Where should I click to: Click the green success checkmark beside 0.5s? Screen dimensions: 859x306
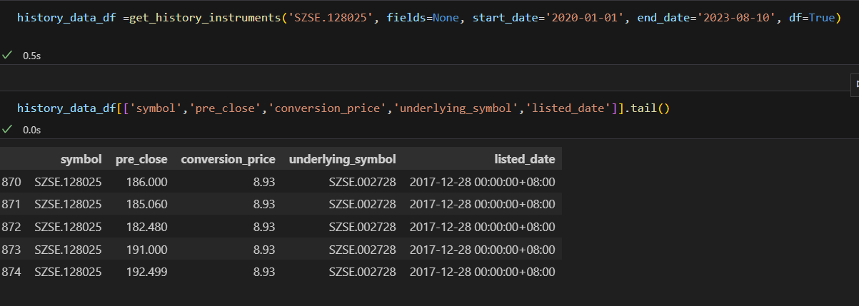coord(8,54)
